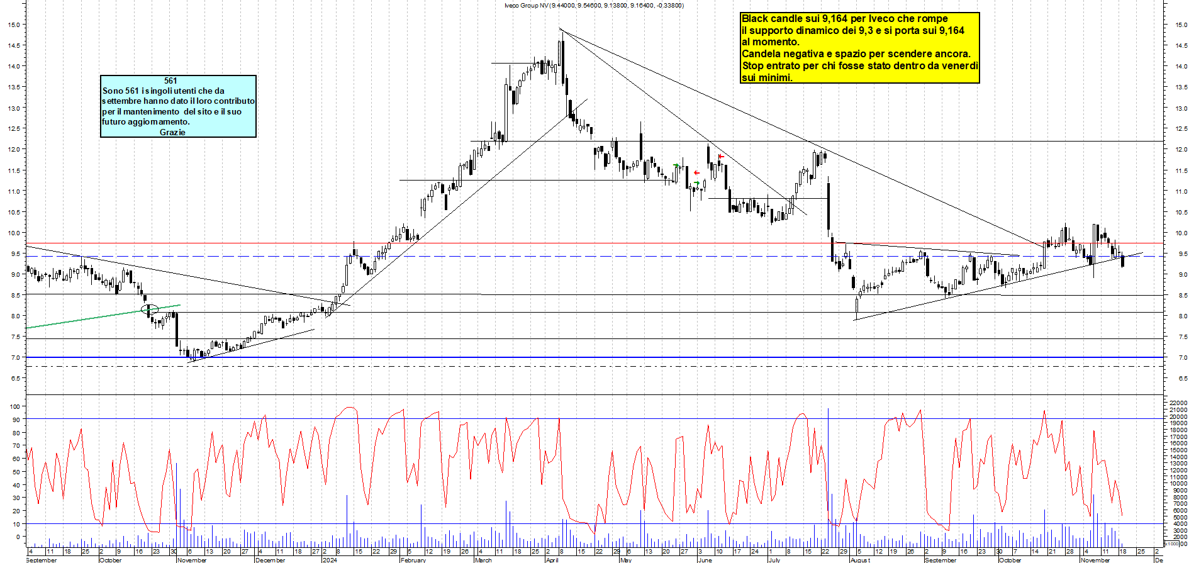Click the 'December' label on the time axis
This screenshot has width=1189, height=563.
coord(271,560)
